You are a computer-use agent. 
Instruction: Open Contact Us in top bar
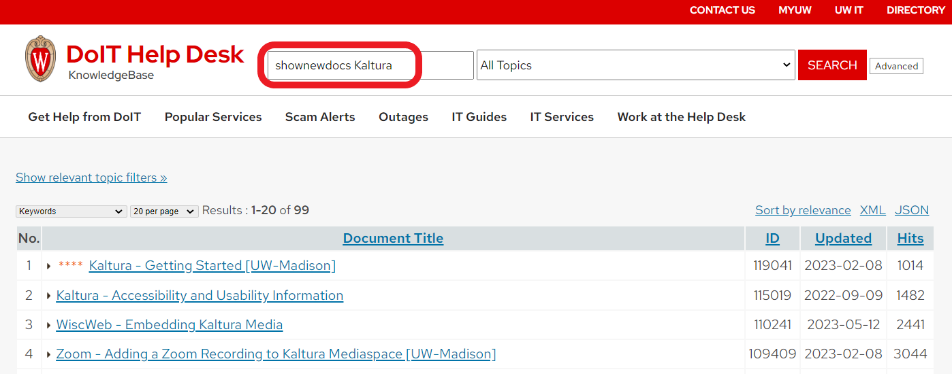click(723, 10)
